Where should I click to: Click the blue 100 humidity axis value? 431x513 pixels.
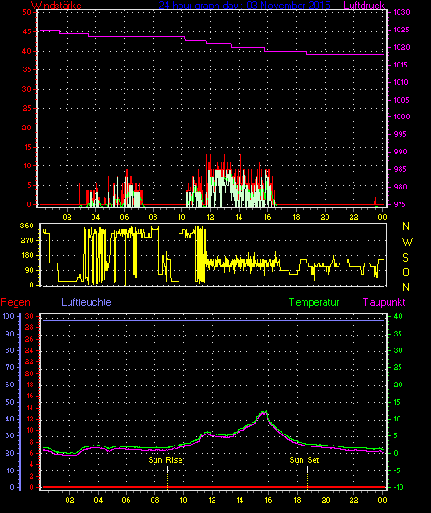pyautogui.click(x=9, y=316)
